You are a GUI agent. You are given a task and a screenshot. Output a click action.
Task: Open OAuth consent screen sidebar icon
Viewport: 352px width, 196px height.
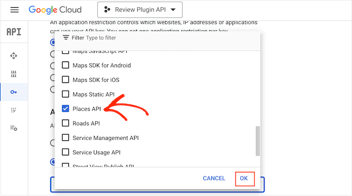13,110
